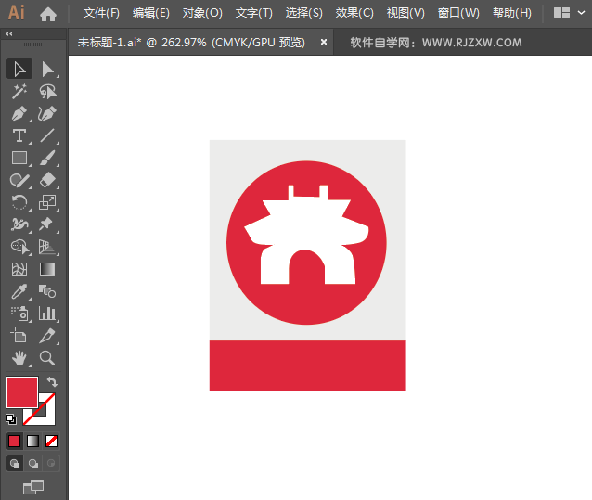Select the Column Graph tool

tap(47, 314)
